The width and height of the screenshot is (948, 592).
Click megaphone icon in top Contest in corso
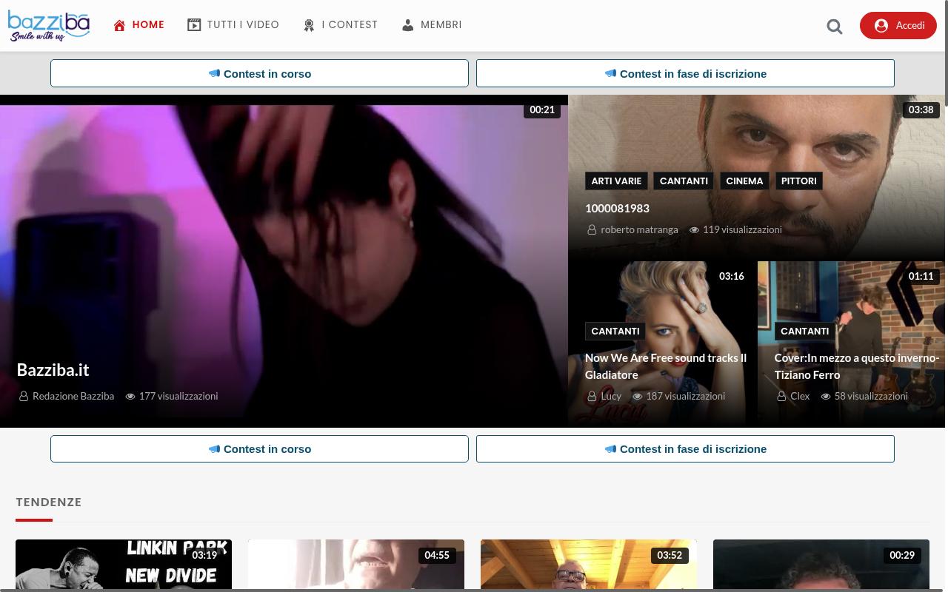click(x=214, y=73)
